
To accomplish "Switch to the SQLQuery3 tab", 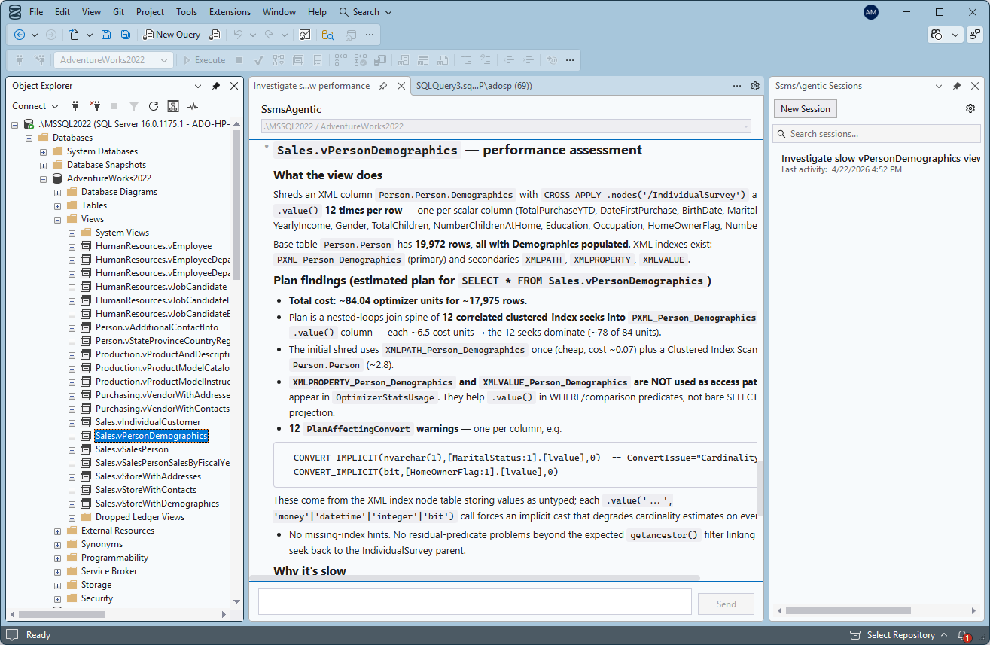I will click(474, 85).
